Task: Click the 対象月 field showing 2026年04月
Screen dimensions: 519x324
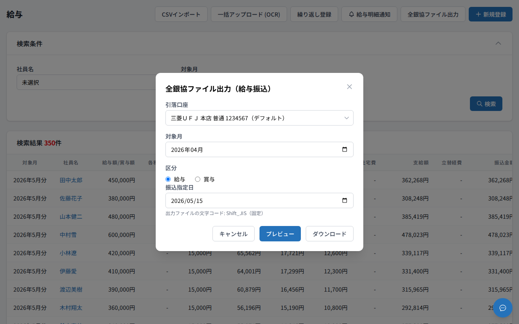Action: [259, 149]
